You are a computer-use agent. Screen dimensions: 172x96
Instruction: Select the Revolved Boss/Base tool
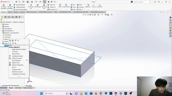[10, 7]
